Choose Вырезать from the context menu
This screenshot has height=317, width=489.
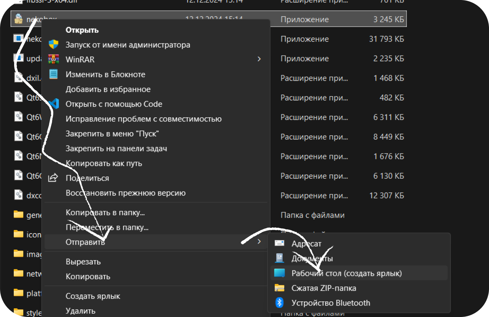tap(83, 262)
